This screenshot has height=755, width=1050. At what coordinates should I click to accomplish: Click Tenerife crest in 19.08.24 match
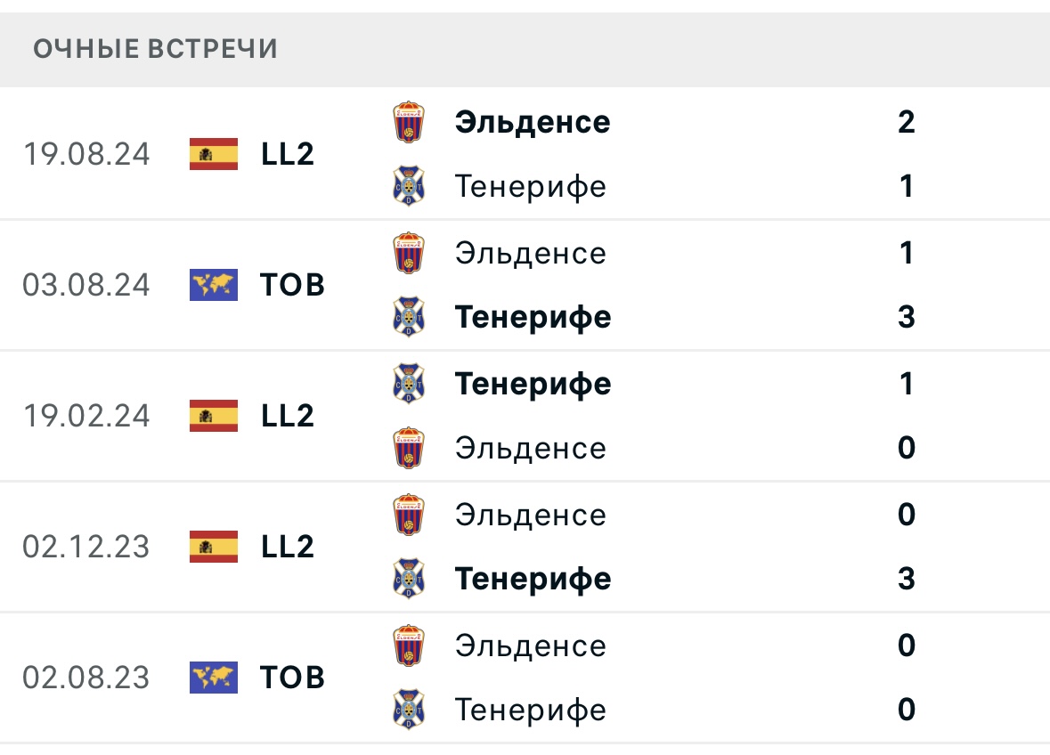click(409, 186)
